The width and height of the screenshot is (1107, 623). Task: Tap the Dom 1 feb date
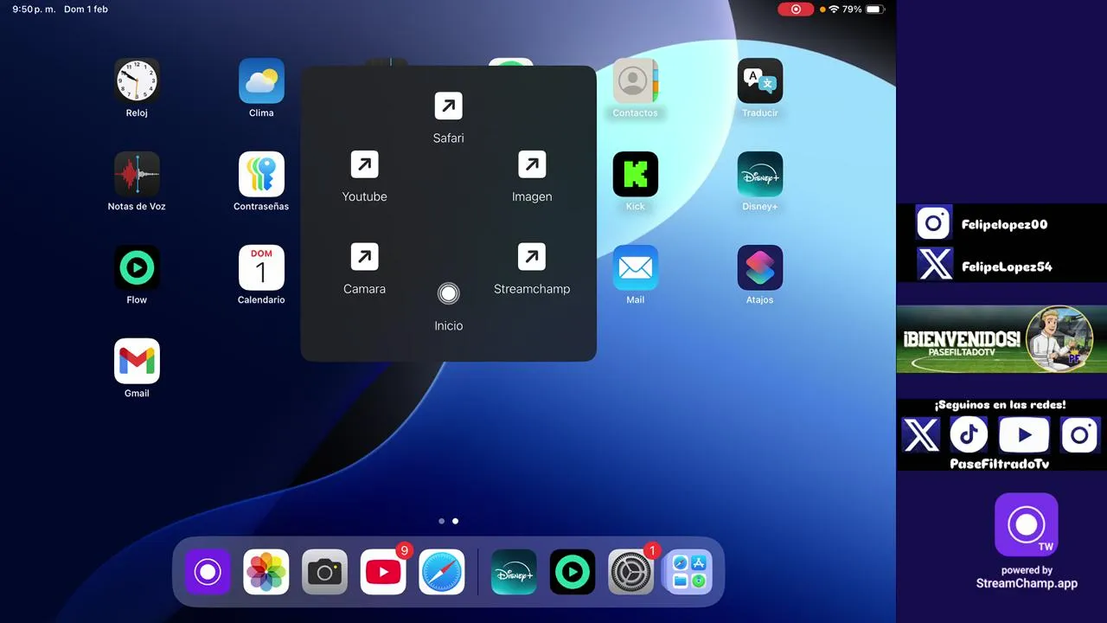point(86,10)
